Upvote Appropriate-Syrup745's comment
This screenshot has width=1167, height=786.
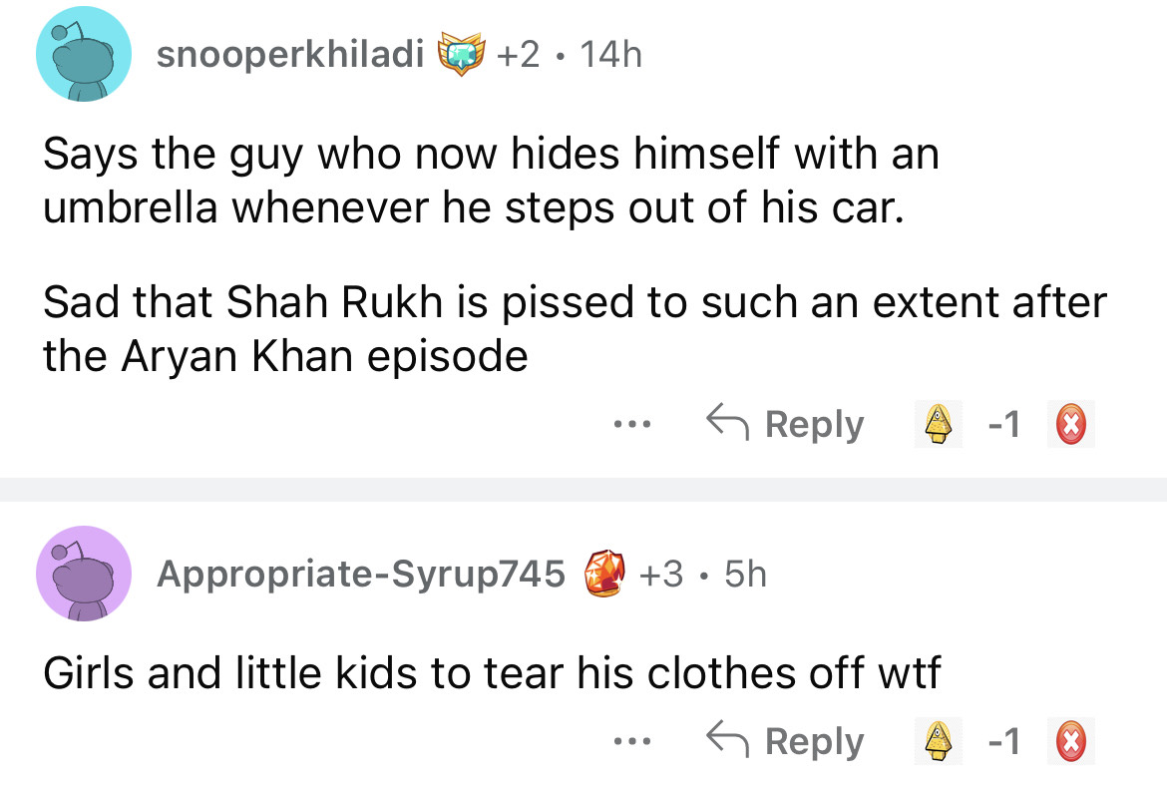click(x=937, y=743)
